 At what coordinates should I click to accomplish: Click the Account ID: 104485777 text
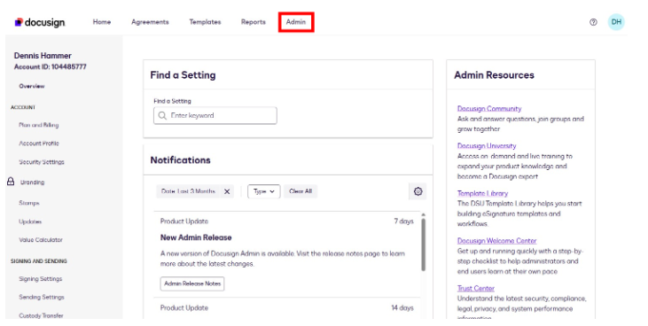coord(50,66)
